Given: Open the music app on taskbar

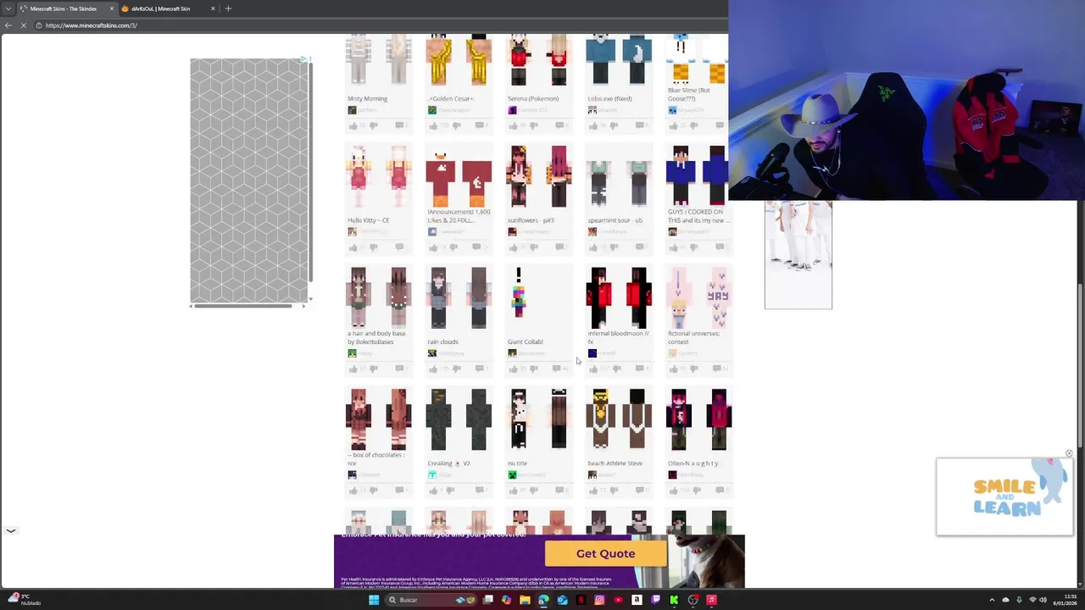Looking at the screenshot, I should pyautogui.click(x=711, y=600).
